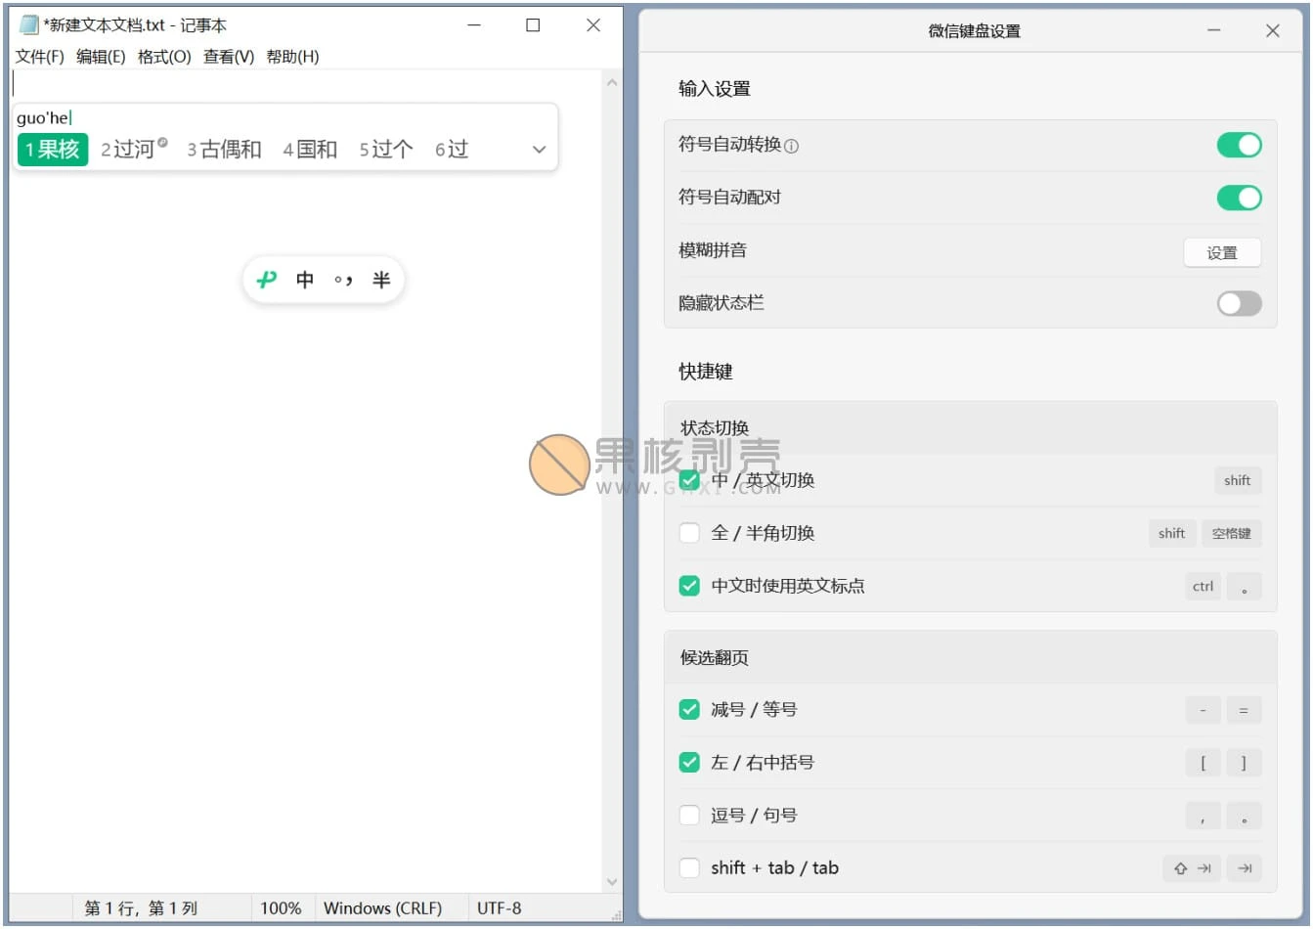Click 100% zoom in Notepad status bar
The image size is (1313, 929).
pos(281,908)
